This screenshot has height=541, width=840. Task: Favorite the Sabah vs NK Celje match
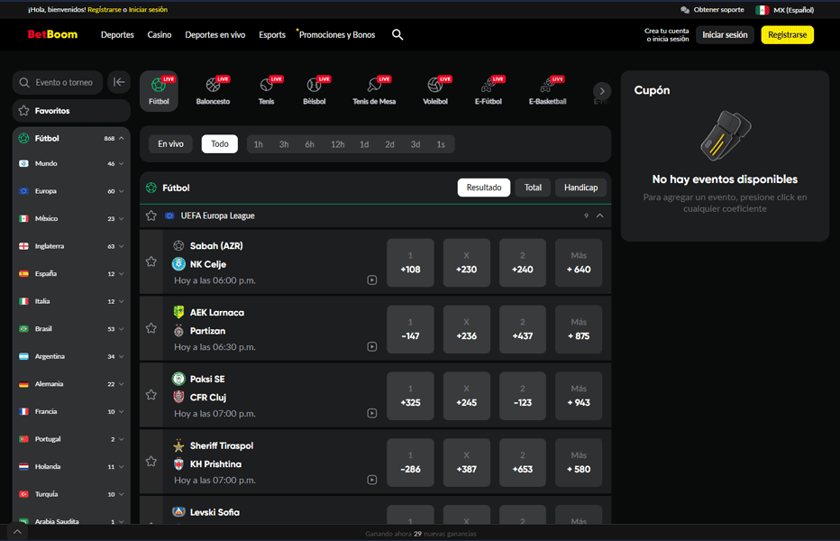[x=151, y=261]
